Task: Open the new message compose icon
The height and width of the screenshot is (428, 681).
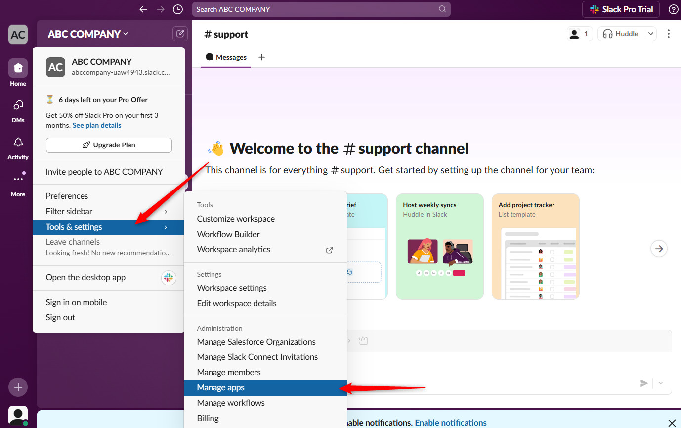Action: (180, 34)
